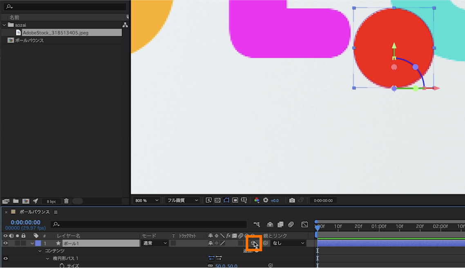Click the star shape layer icon of ボール1

[58, 243]
